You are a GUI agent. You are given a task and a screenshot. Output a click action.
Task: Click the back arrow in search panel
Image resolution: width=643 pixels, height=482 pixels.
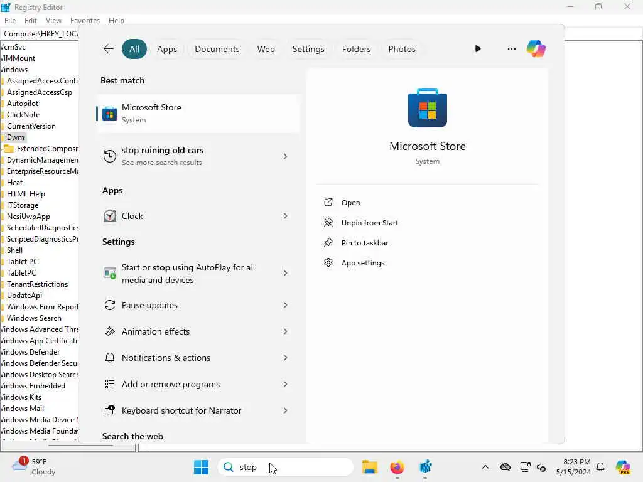pos(108,49)
